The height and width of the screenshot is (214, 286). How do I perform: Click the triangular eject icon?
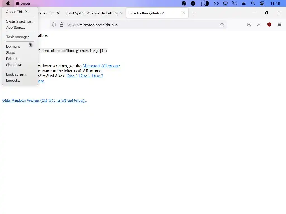coord(244,3)
